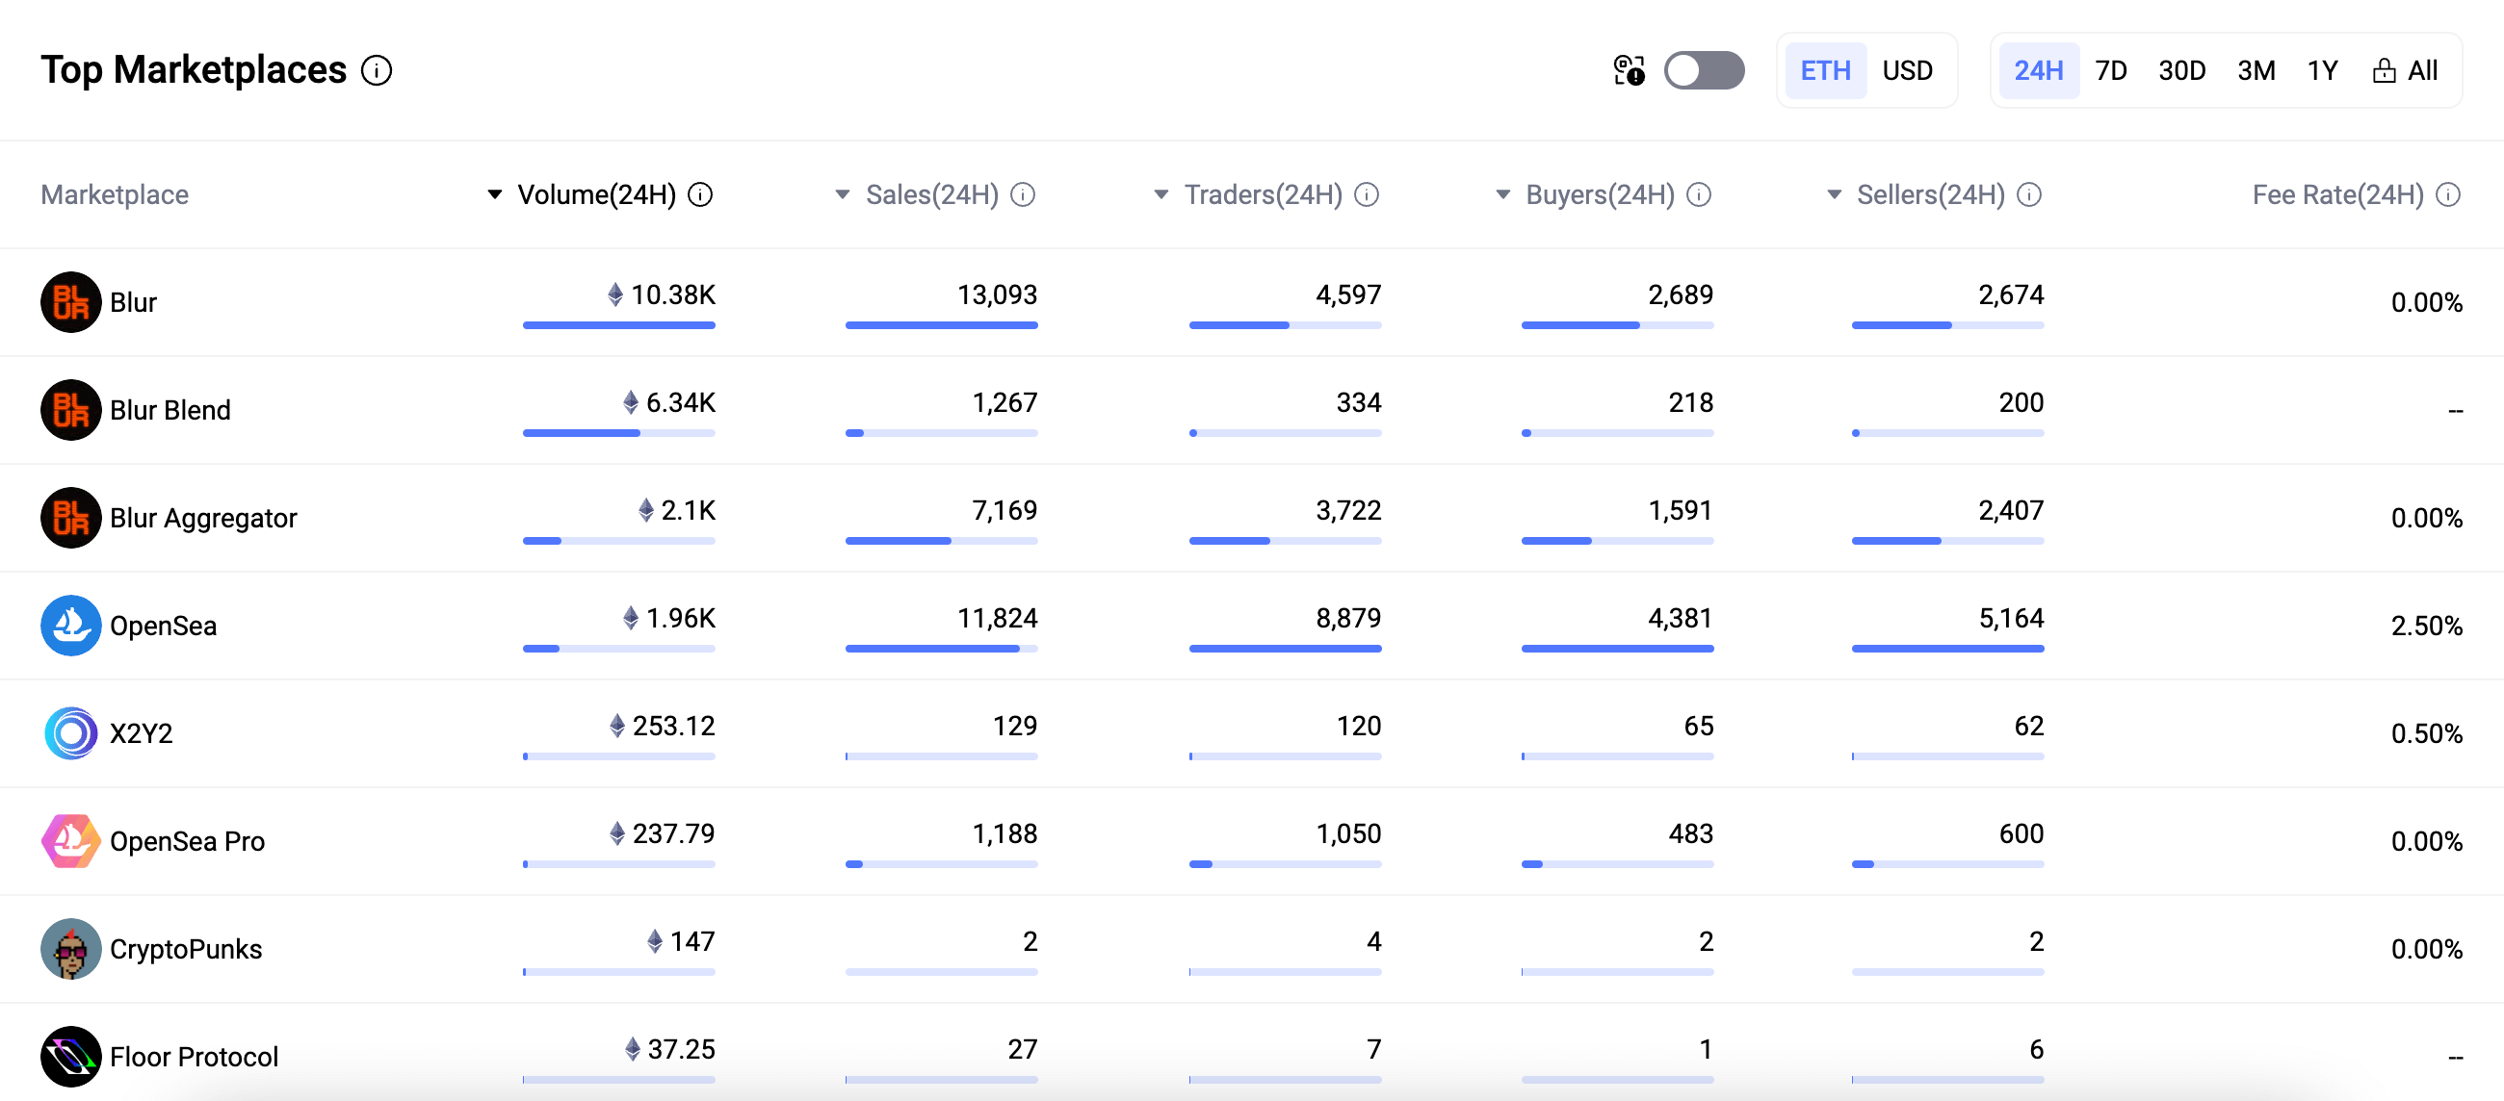Switch currency to USD
2504x1101 pixels.
point(1907,71)
